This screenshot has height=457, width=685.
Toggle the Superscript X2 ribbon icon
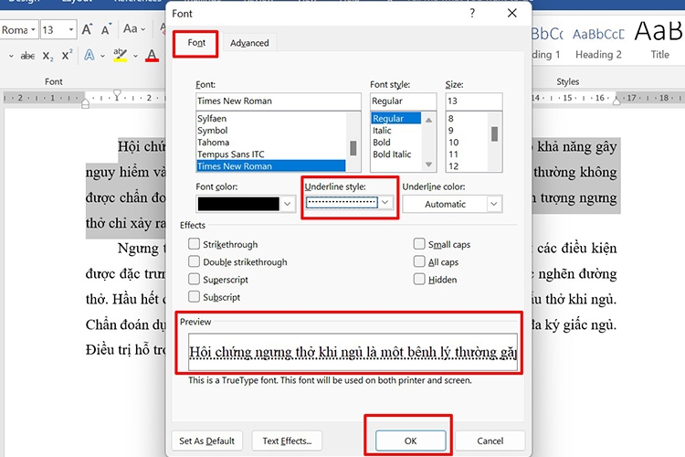67,55
